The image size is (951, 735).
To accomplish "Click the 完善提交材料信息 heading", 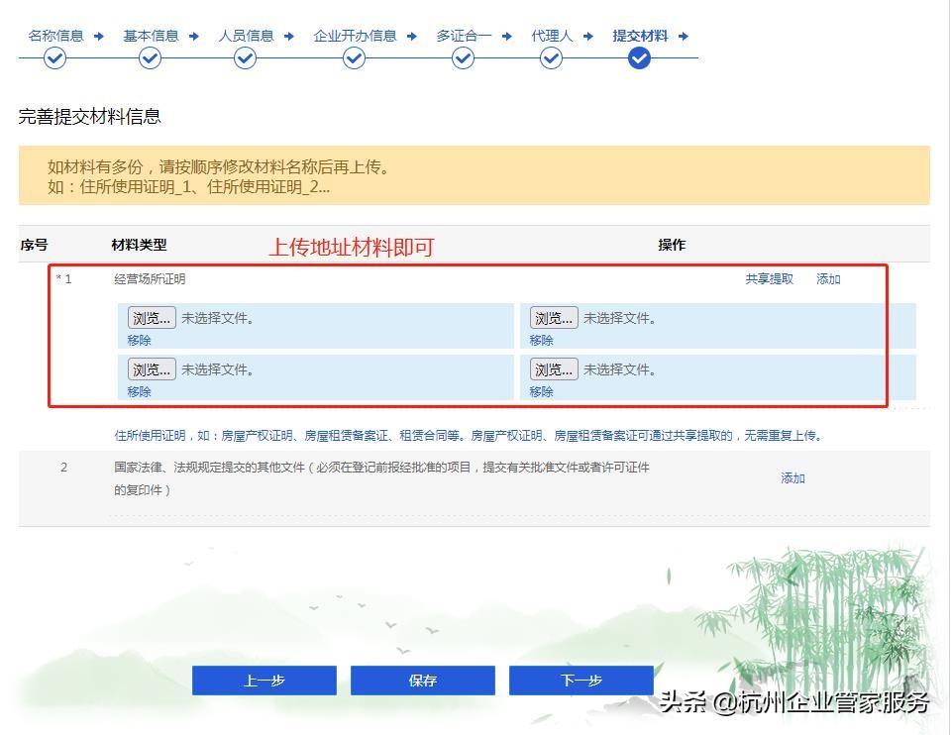I will click(x=90, y=117).
